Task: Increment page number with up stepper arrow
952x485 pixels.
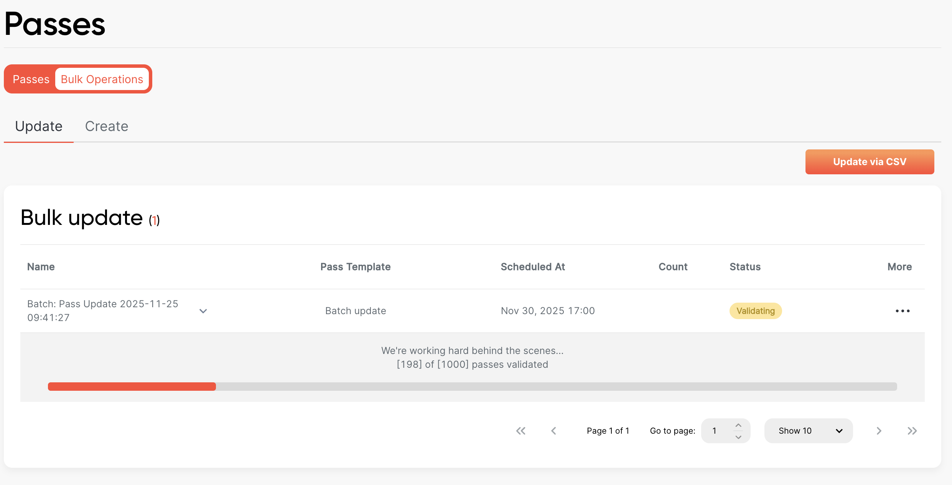Action: click(738, 425)
